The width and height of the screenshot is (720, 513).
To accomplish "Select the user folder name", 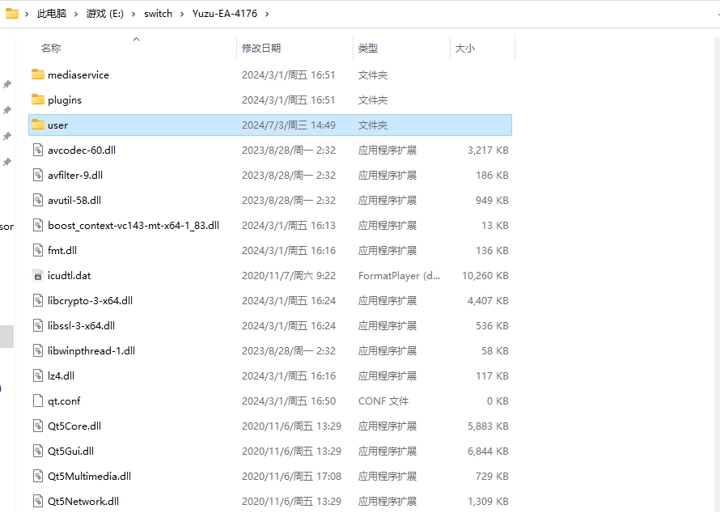I will click(x=58, y=125).
